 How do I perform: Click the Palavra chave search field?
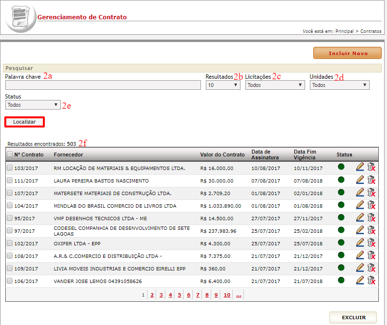(103, 85)
